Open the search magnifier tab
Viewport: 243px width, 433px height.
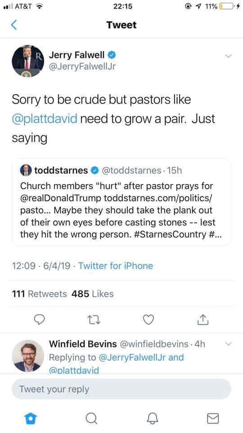pos(91,419)
